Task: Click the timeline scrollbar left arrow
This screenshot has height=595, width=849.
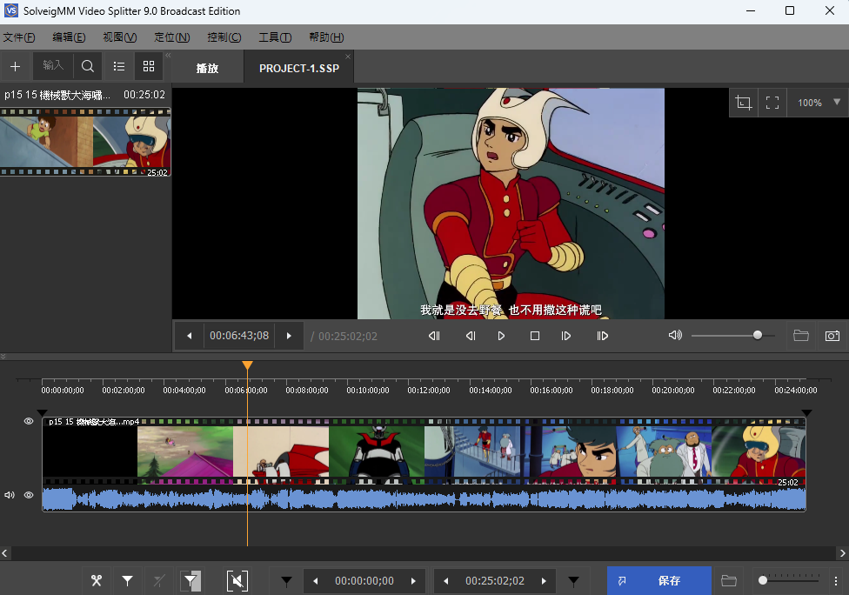Action: pyautogui.click(x=5, y=552)
